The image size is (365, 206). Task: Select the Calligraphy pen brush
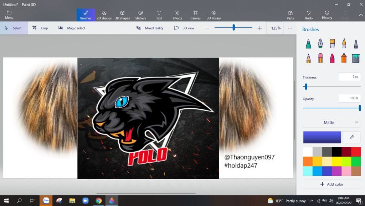pyautogui.click(x=320, y=44)
